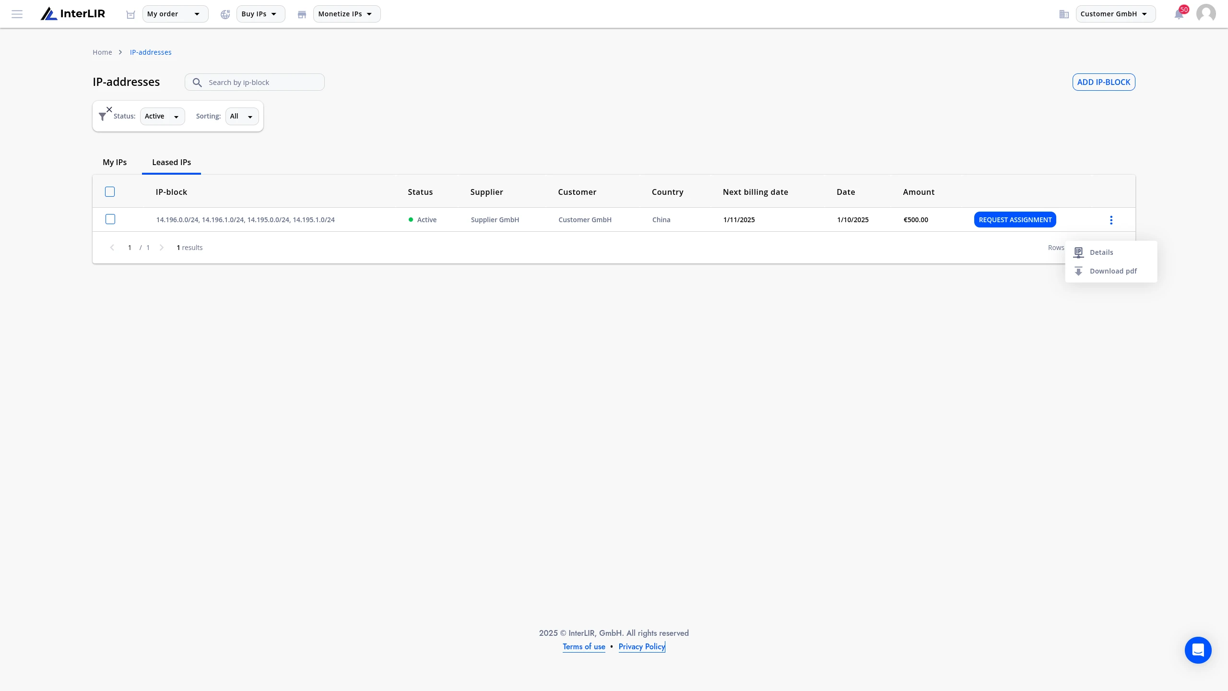Screen dimensions: 1228x691
Task: Open the three-dot row actions menu
Action: click(x=1111, y=220)
